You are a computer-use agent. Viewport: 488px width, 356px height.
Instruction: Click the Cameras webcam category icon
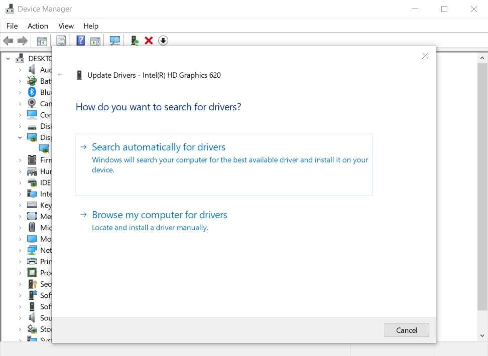pyautogui.click(x=32, y=103)
